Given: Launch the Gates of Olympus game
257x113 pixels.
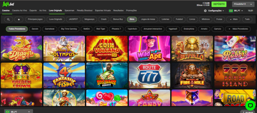Looking at the screenshot, I should pyautogui.click(x=64, y=49).
